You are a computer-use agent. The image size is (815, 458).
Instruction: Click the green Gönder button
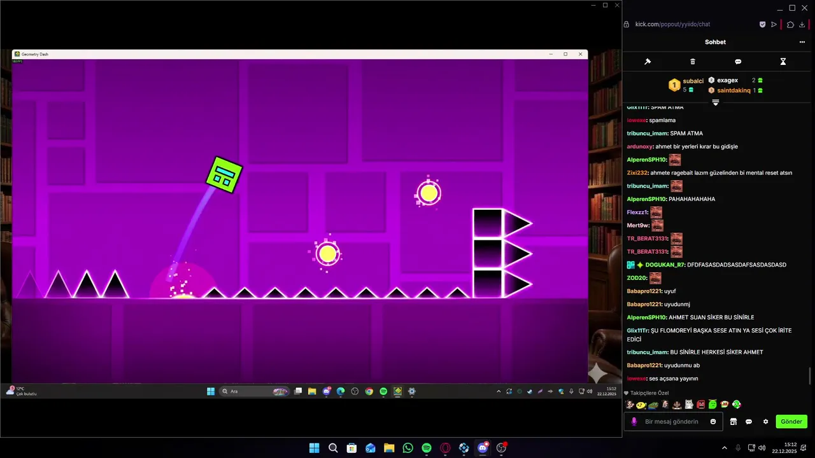click(x=791, y=421)
